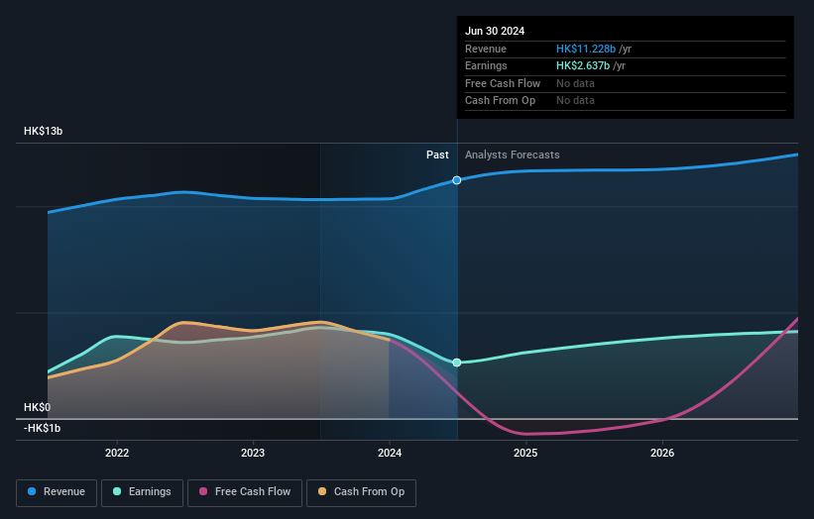This screenshot has height=519, width=814.
Task: Click the orange Cash From Op legend dot
Action: 322,491
